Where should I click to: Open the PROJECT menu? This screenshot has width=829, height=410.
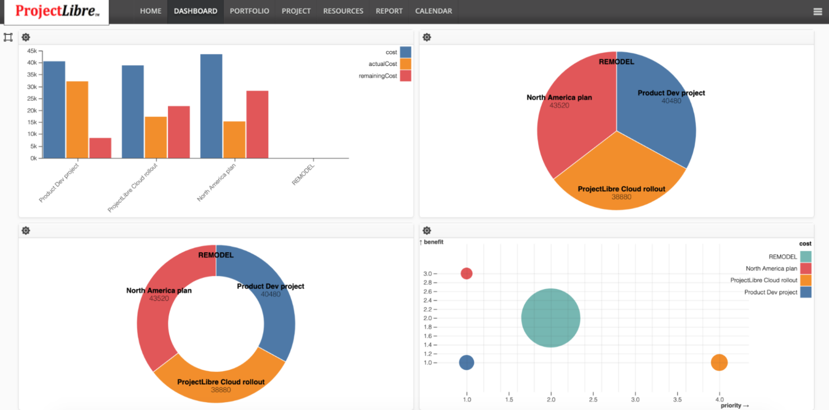pos(296,11)
